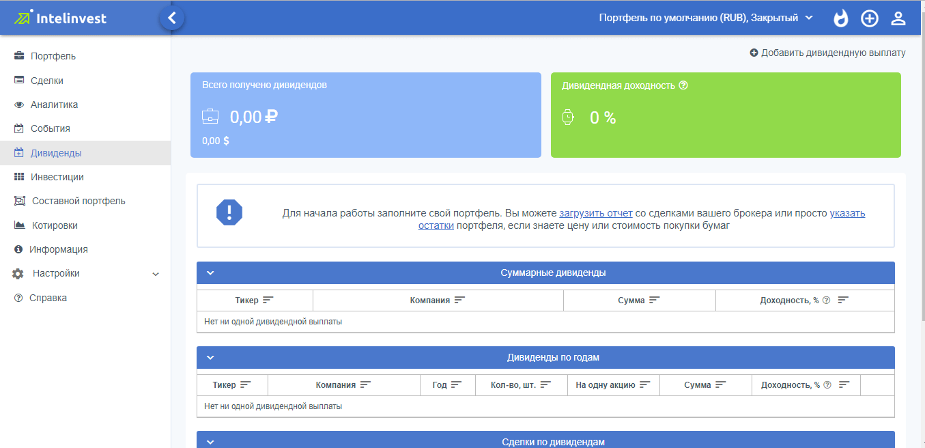Image resolution: width=925 pixels, height=448 pixels.
Task: Click the Всего получено дивидендов blue card
Action: point(365,115)
